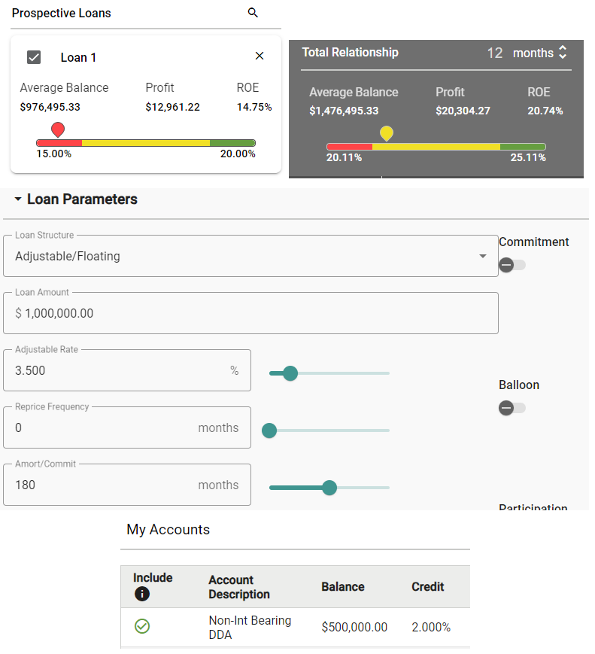595x654 pixels.
Task: Click the Adjustable Rate slider handle
Action: 290,373
